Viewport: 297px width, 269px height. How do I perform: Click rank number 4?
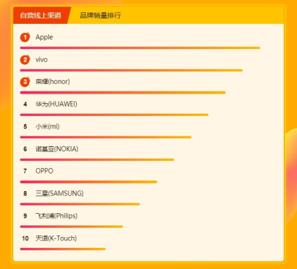(25, 104)
